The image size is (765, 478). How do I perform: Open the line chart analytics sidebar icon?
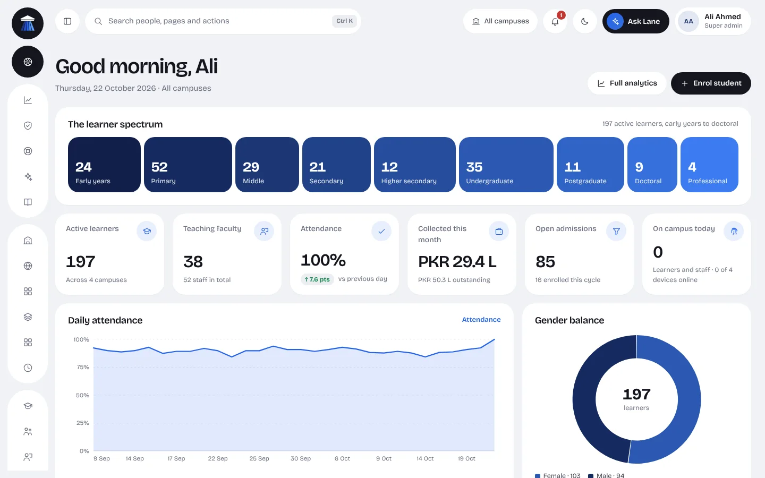28,100
